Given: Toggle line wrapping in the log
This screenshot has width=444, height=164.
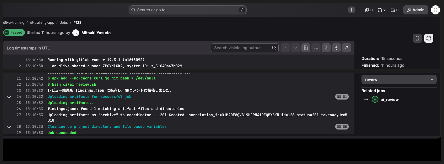Looking at the screenshot, I should 316,48.
